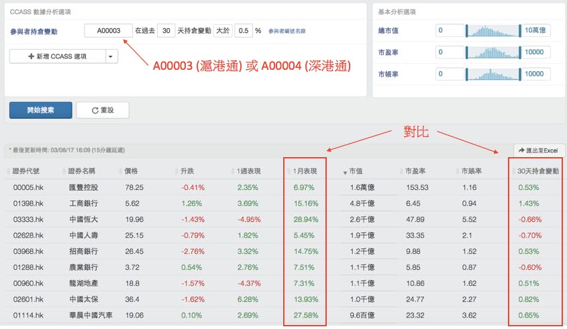567x329 pixels.
Task: Click the 開始搜索 button
Action: point(40,110)
